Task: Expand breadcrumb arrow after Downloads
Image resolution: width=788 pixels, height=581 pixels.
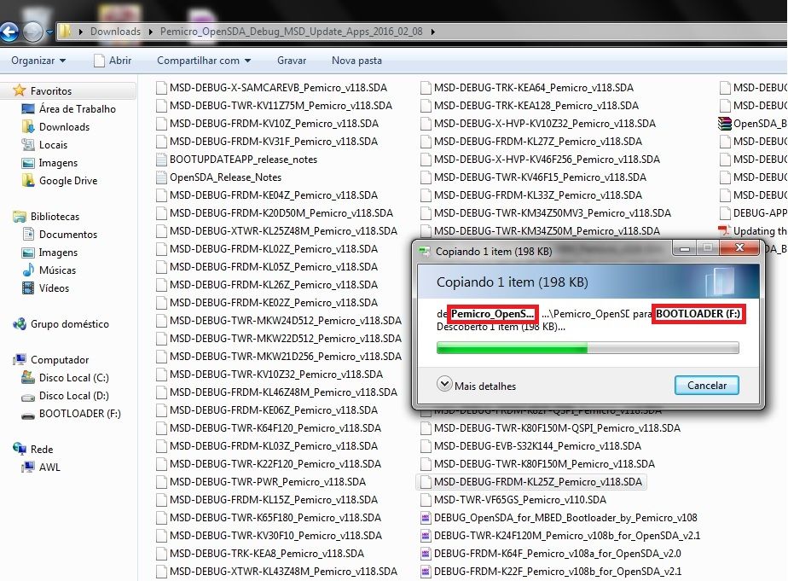Action: point(150,32)
